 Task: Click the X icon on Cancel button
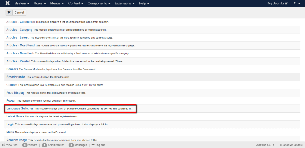[x=9, y=12]
